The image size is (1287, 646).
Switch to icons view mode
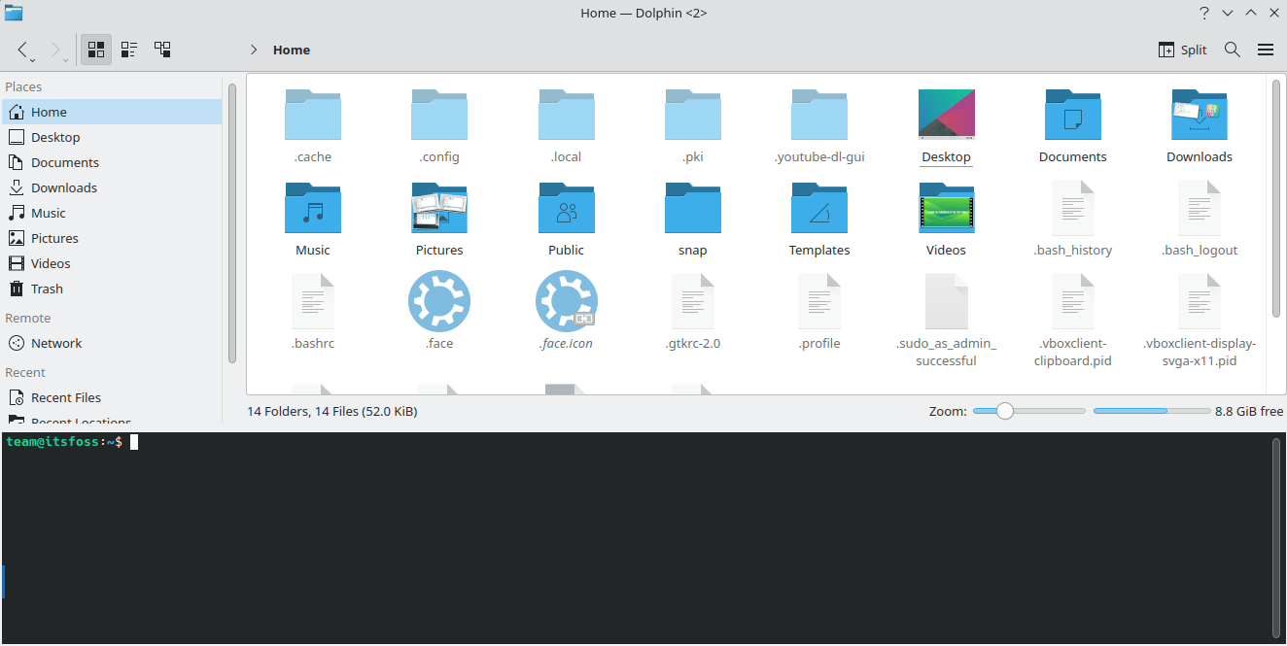(x=95, y=49)
